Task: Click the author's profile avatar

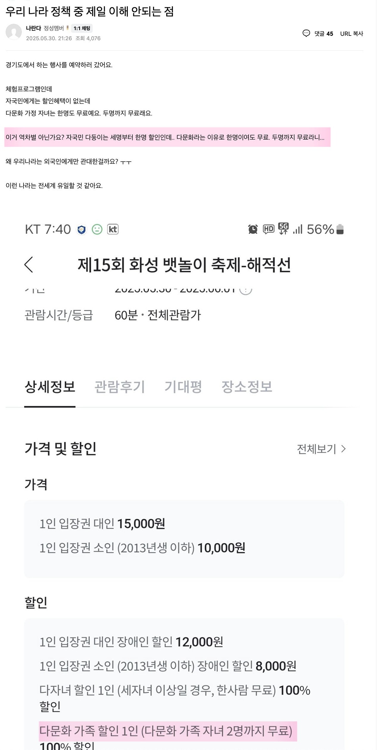Action: (x=14, y=32)
